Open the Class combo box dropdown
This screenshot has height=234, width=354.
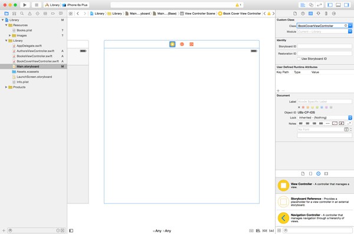pyautogui.click(x=350, y=26)
